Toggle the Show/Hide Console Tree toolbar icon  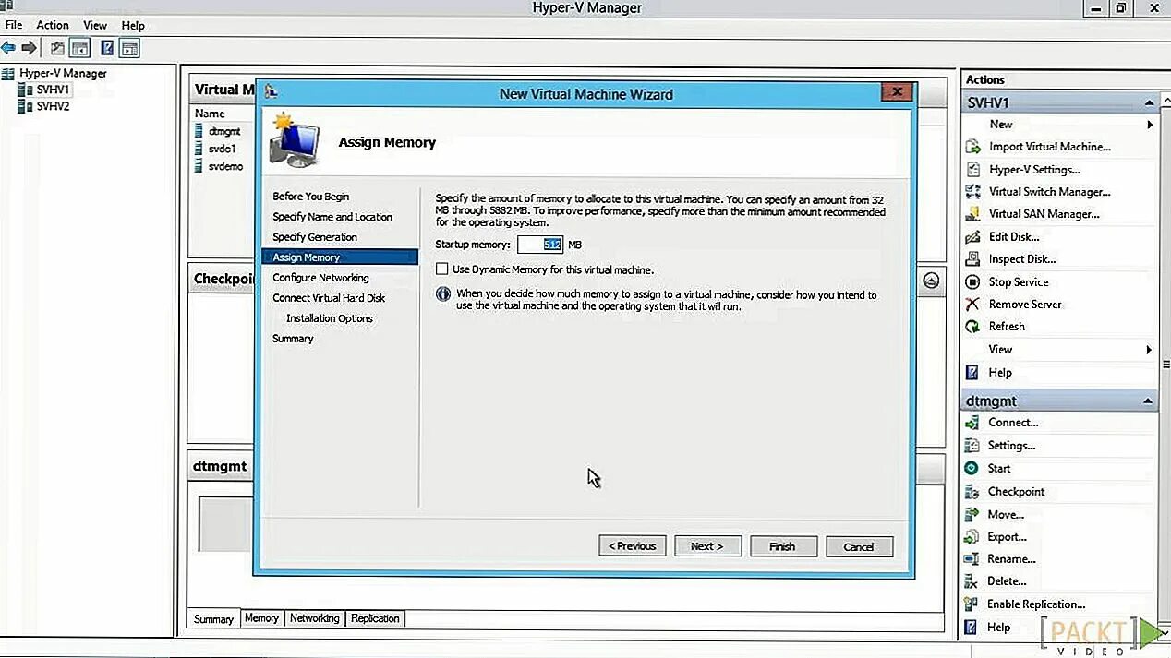tap(79, 48)
